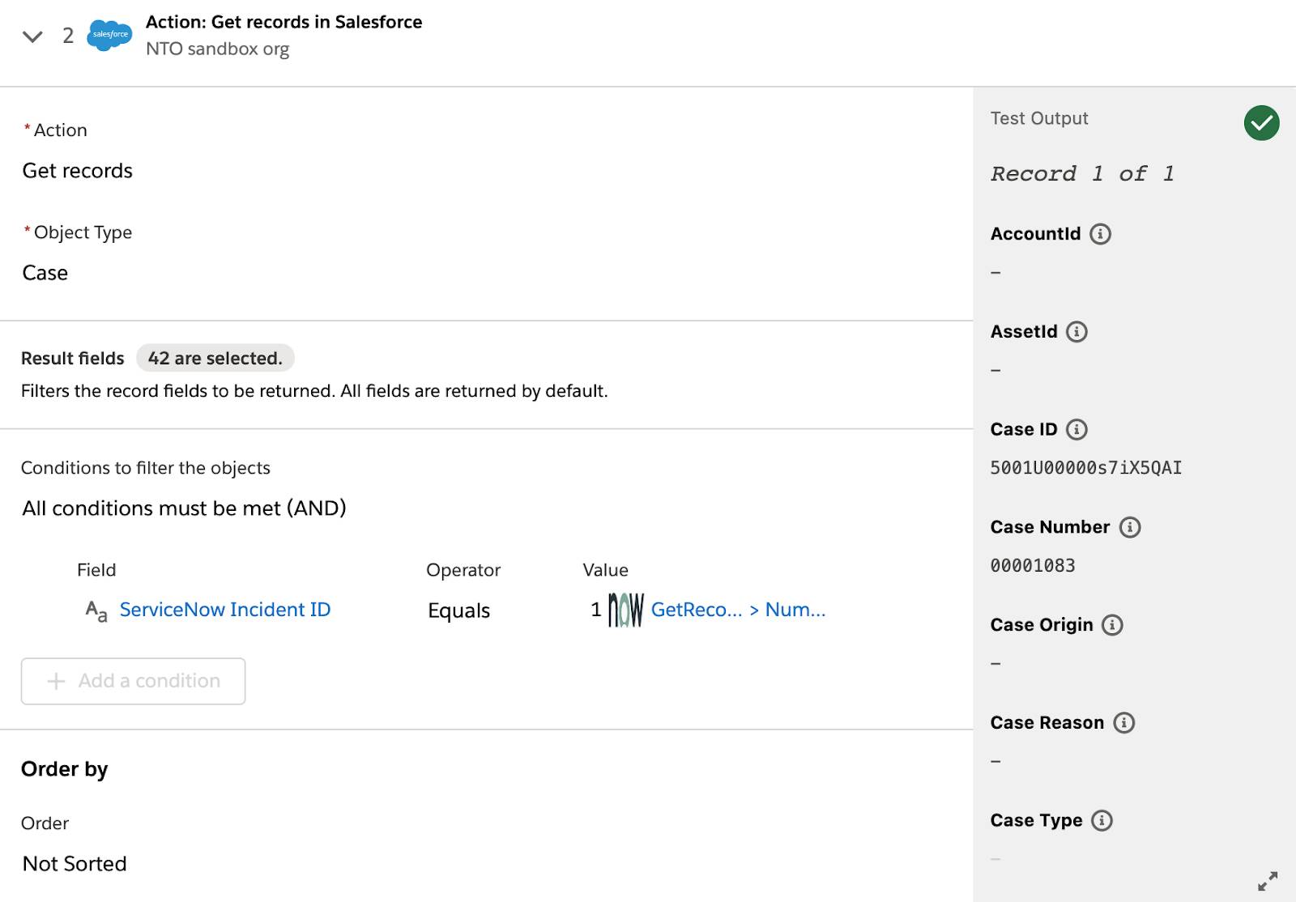
Task: Click the 'Operator' column header
Action: 463,570
